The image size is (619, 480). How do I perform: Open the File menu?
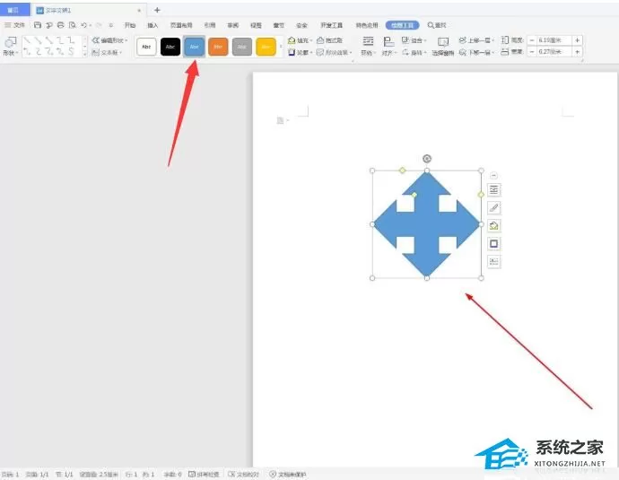point(14,25)
